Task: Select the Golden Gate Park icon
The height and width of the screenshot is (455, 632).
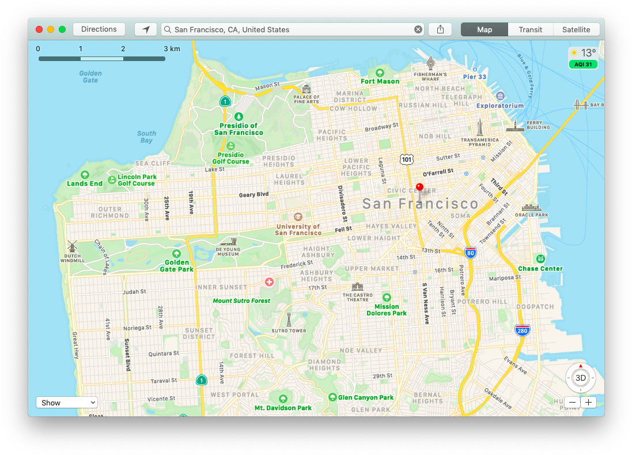Action: pos(176,253)
